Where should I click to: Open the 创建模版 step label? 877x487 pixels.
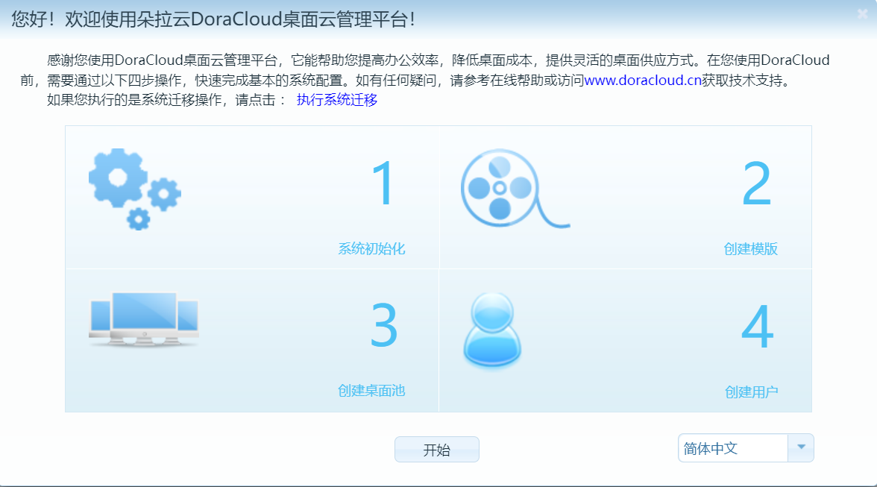tap(750, 249)
